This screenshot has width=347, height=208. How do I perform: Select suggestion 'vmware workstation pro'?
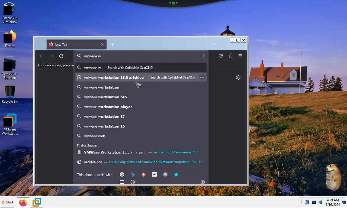(x=141, y=97)
